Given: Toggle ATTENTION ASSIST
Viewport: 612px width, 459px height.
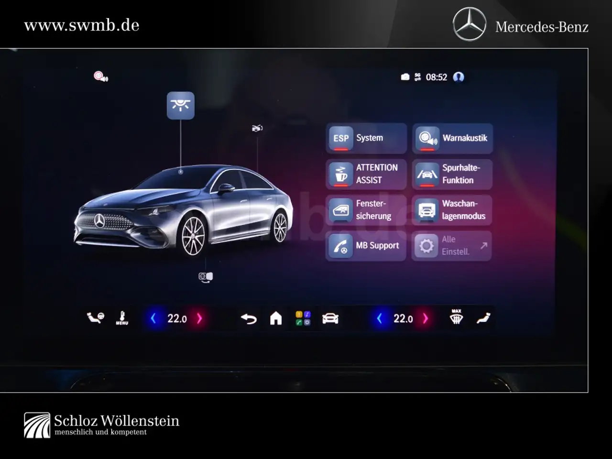Looking at the screenshot, I should 366,174.
